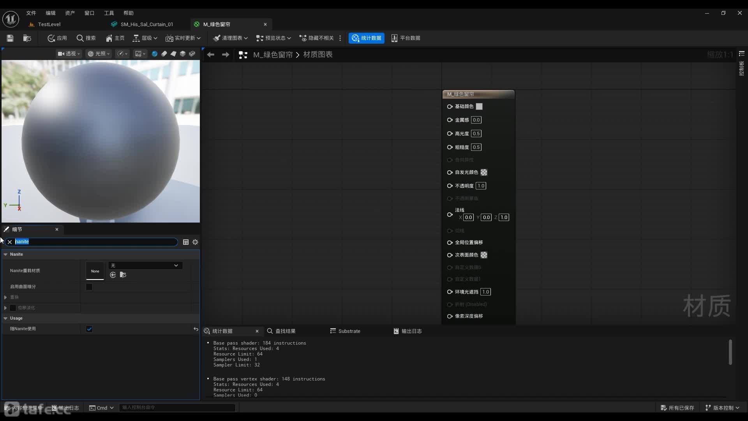Select the sphere preview mesh icon
The width and height of the screenshot is (748, 421).
(x=155, y=54)
